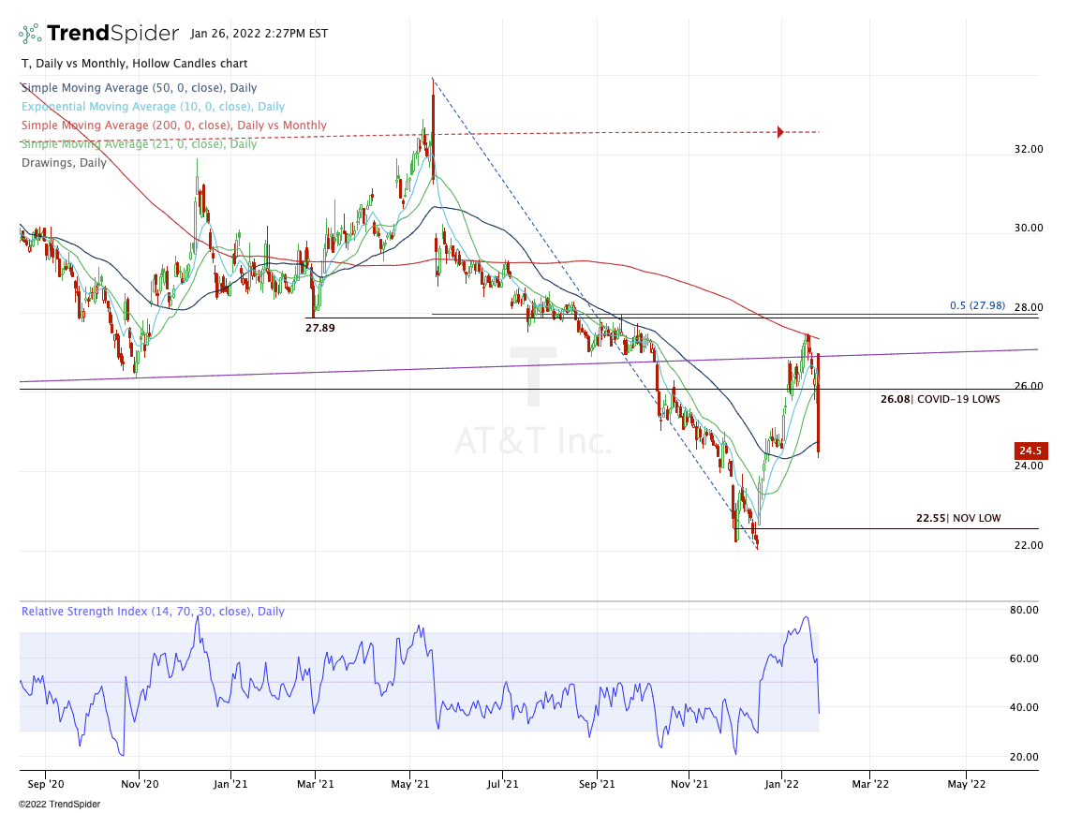Viewport: 1067px width, 813px height.
Task: Select the Exponential Moving Average (10) legend entry
Action: pyautogui.click(x=153, y=106)
